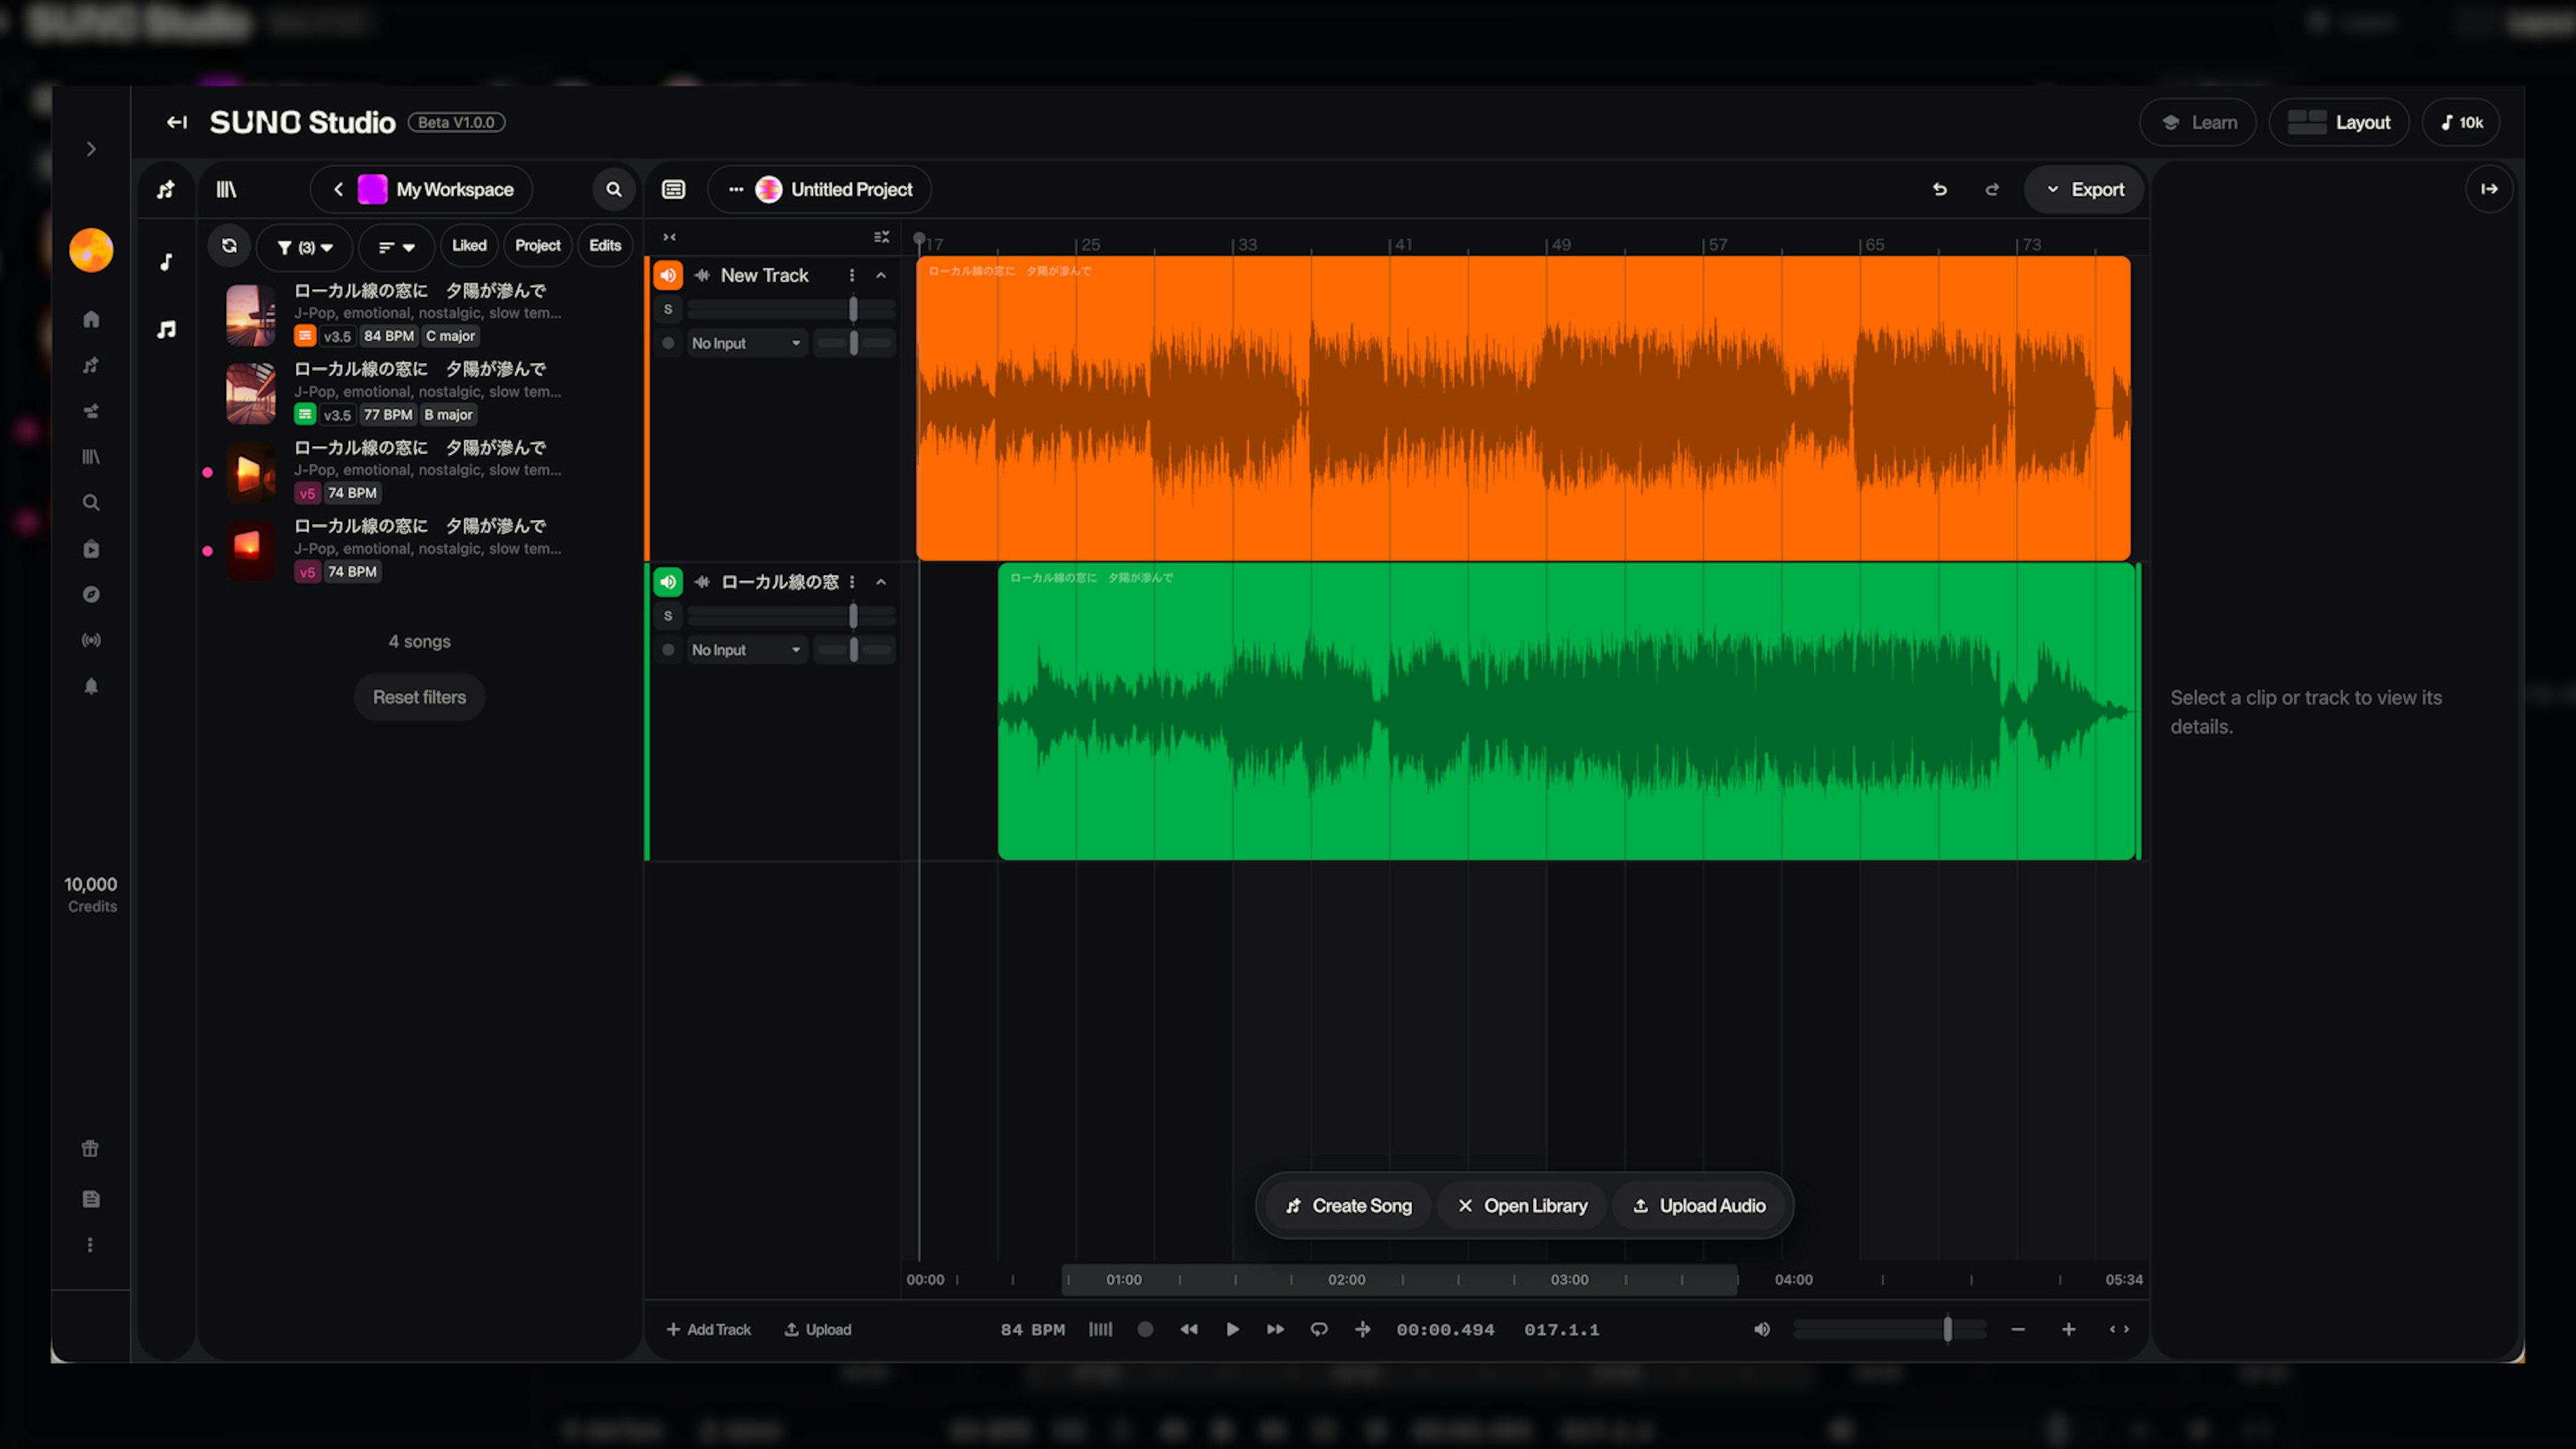Viewport: 2576px width, 1449px height.
Task: Click the undo arrow icon
Action: point(1939,189)
